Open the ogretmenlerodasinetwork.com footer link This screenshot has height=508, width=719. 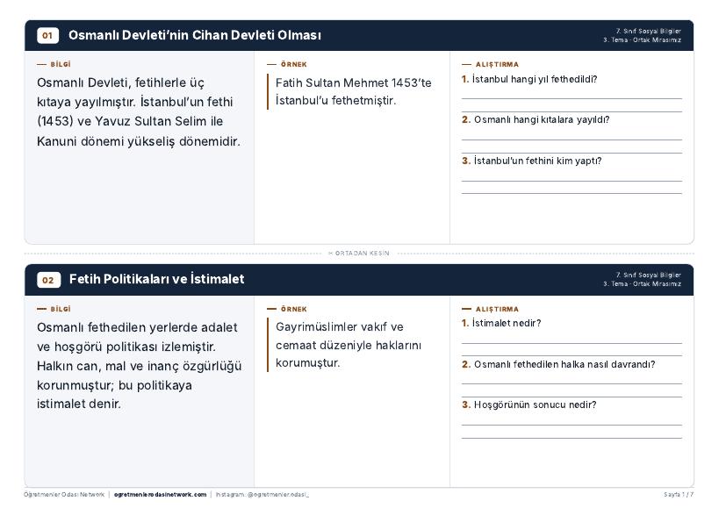coord(160,495)
